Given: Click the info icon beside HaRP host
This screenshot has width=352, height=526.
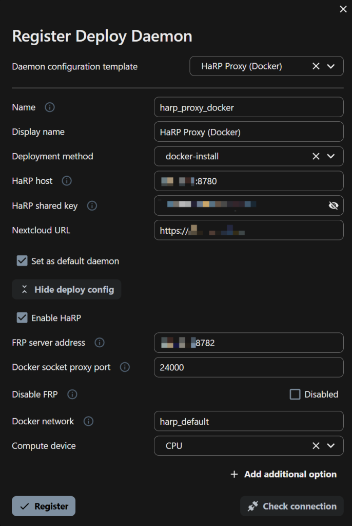Looking at the screenshot, I should [67, 181].
